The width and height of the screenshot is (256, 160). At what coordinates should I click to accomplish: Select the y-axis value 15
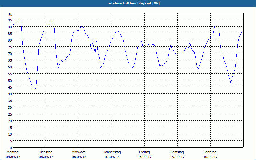click(x=10, y=127)
